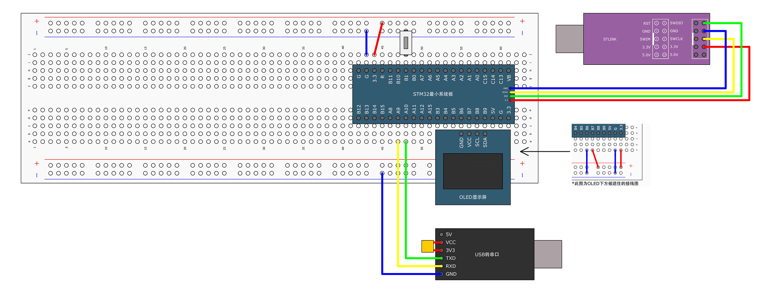Screen dimensions: 773x300
Task: Click the SWDIO label on the STLINK
Action: 676,23
